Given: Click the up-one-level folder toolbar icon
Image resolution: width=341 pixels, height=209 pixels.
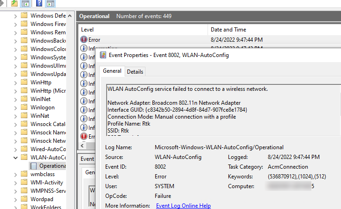Looking at the screenshot, I should click(x=14, y=3).
